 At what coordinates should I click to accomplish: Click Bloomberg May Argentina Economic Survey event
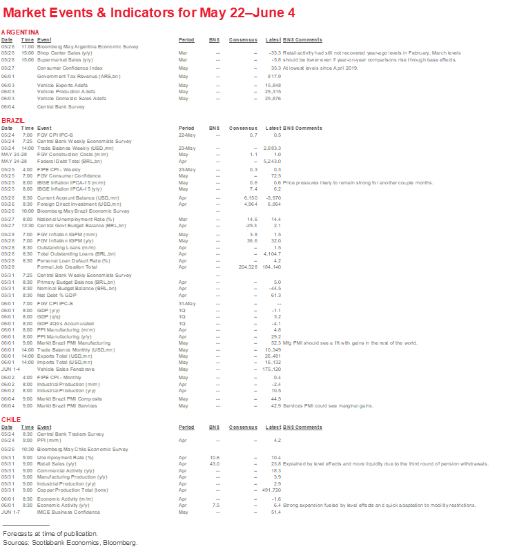[88, 46]
